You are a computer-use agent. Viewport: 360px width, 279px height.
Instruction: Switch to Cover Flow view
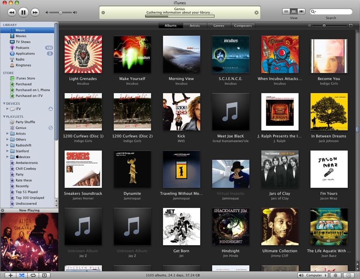pyautogui.click(x=301, y=11)
